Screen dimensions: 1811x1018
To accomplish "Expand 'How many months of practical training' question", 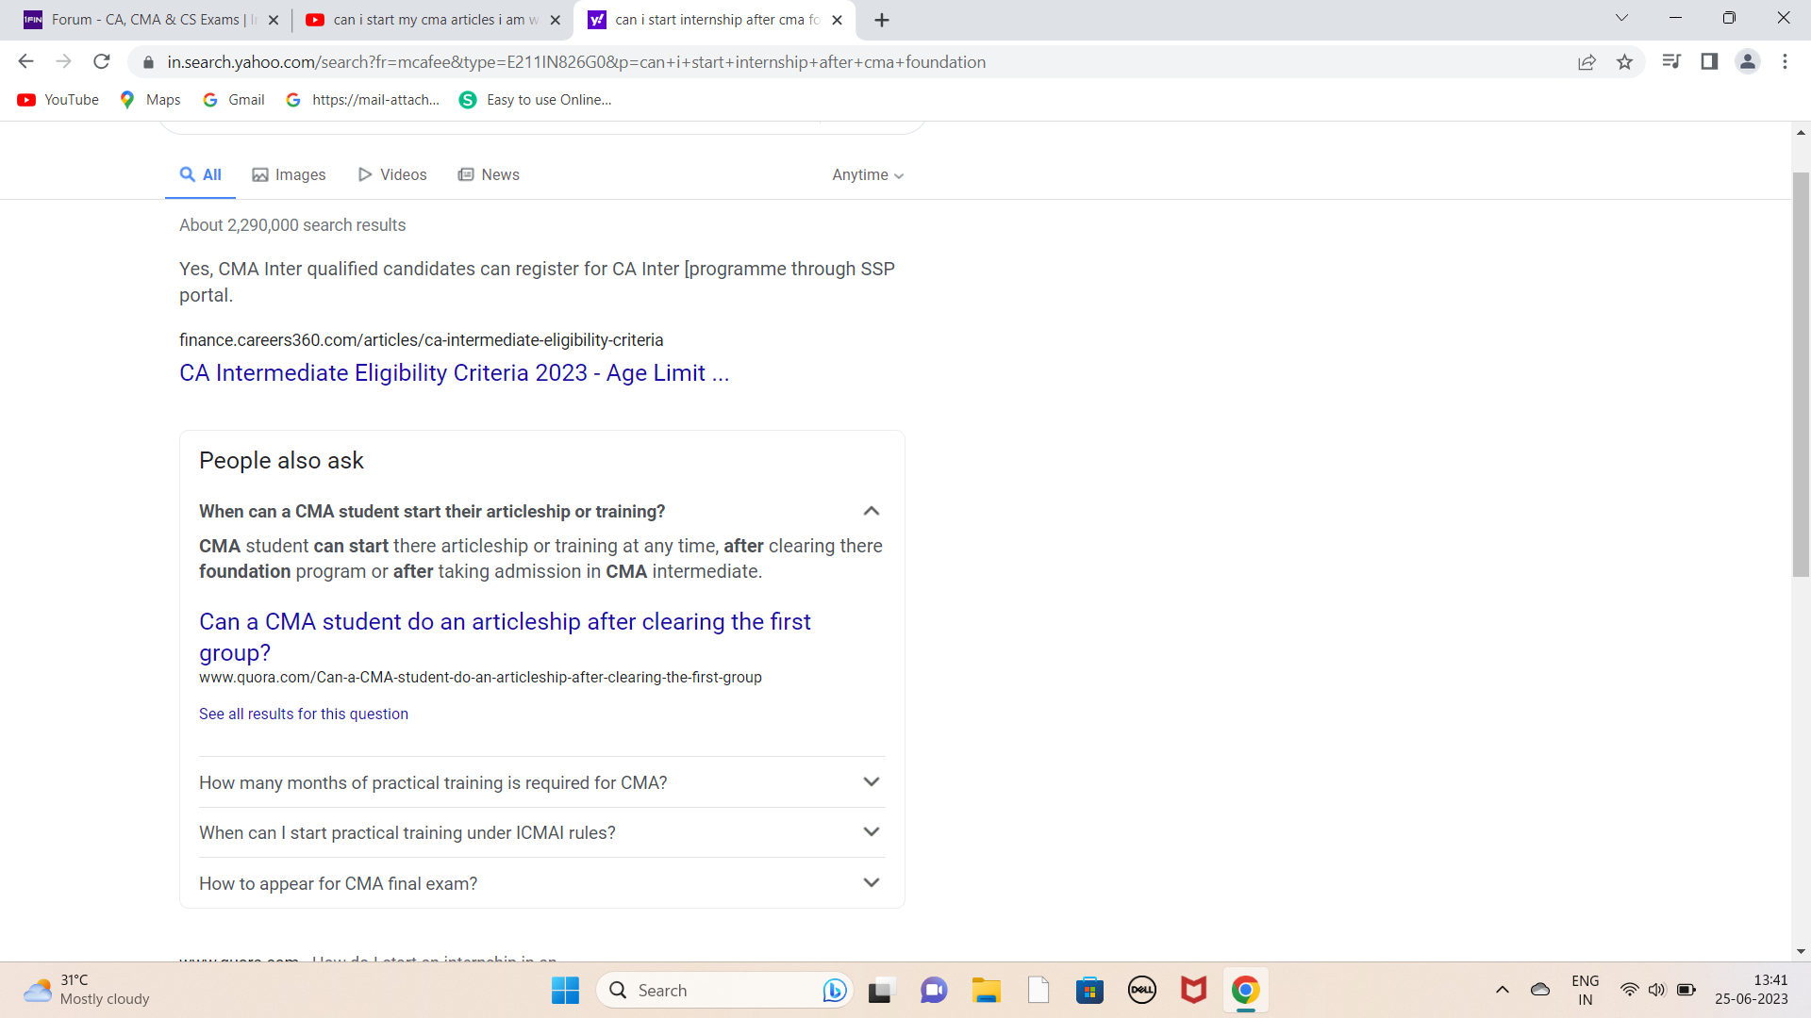I will [x=871, y=782].
